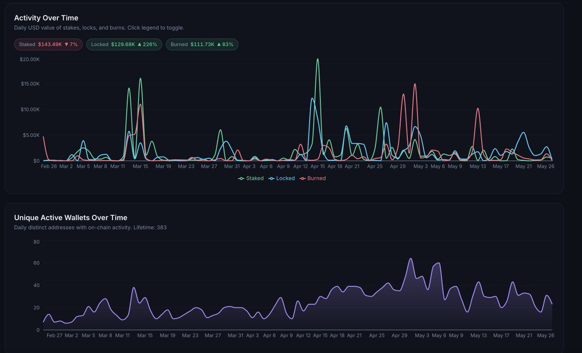Viewport: 582px width, 353px height.
Task: Click the Mar 15 label on activity chart
Action: coord(140,166)
